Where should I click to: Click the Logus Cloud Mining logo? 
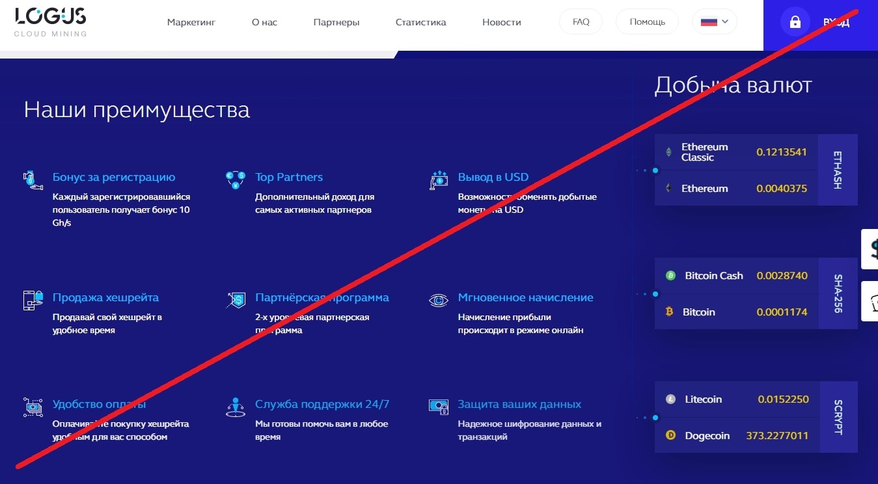(x=51, y=21)
